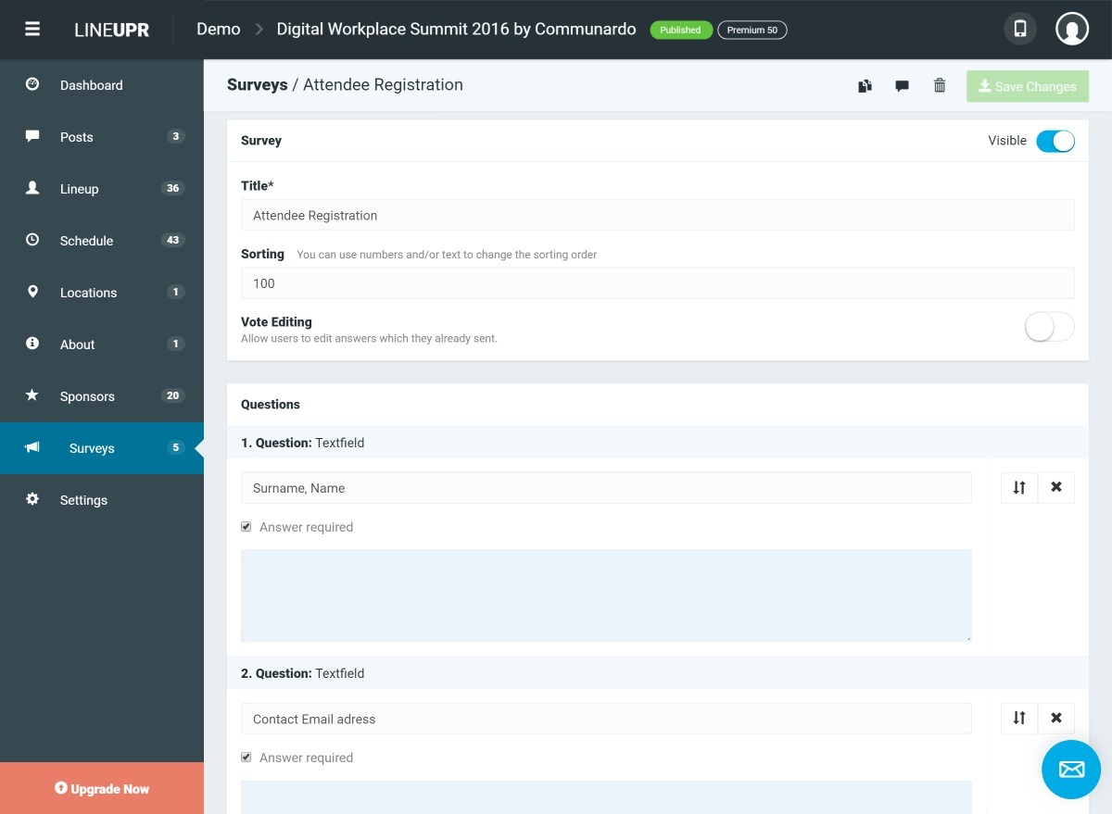Expand the Demo breadcrumb
The image size is (1112, 814).
[x=218, y=29]
